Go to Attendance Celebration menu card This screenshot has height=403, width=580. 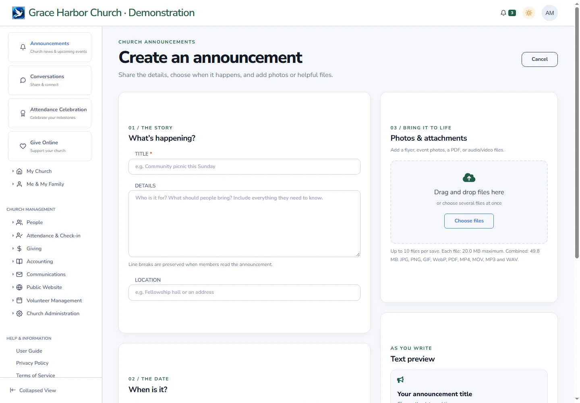click(x=50, y=113)
